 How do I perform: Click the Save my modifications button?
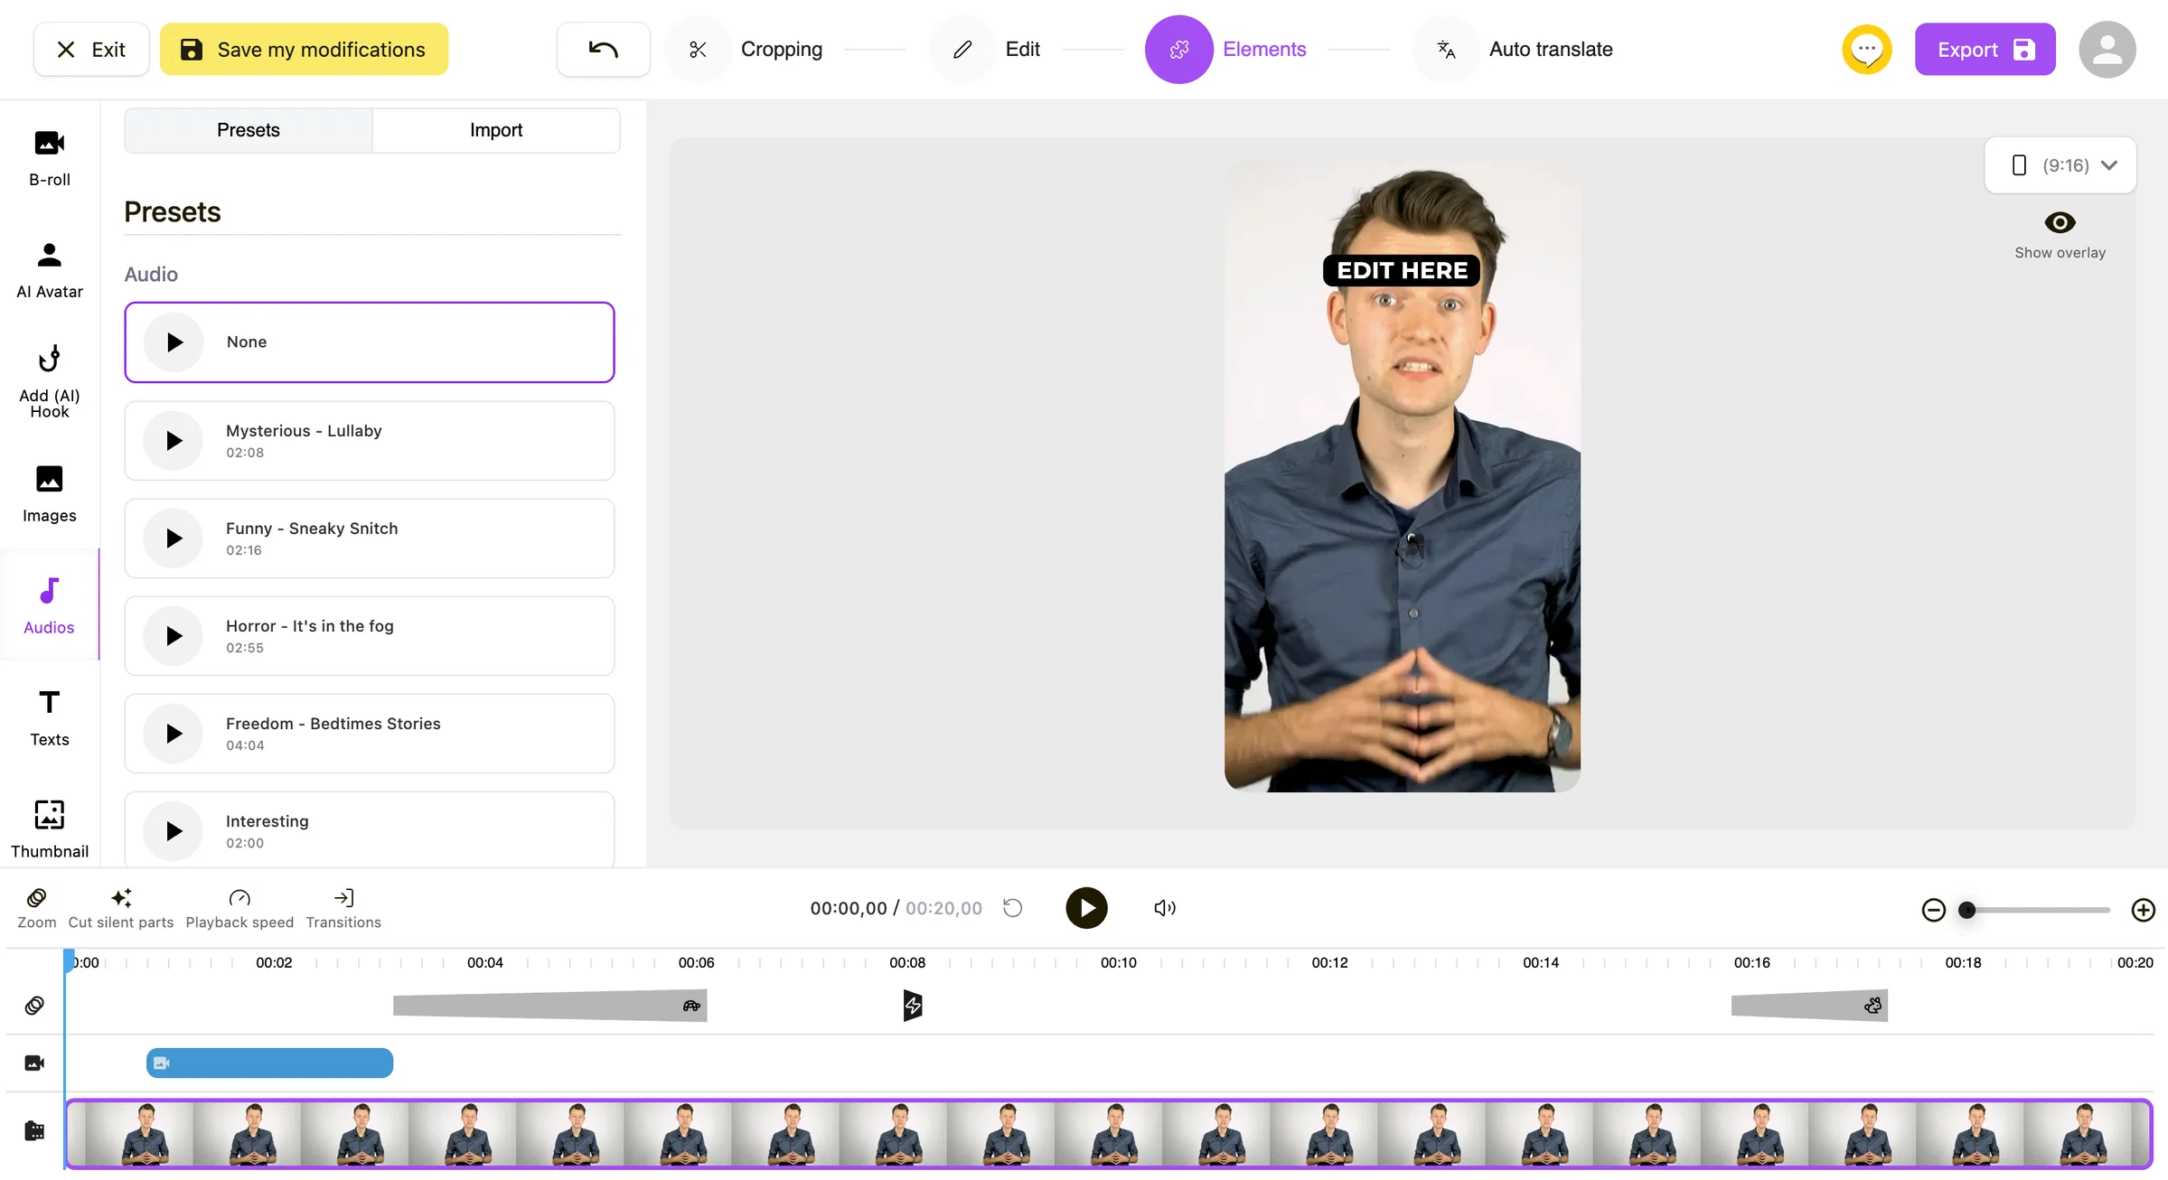(304, 50)
